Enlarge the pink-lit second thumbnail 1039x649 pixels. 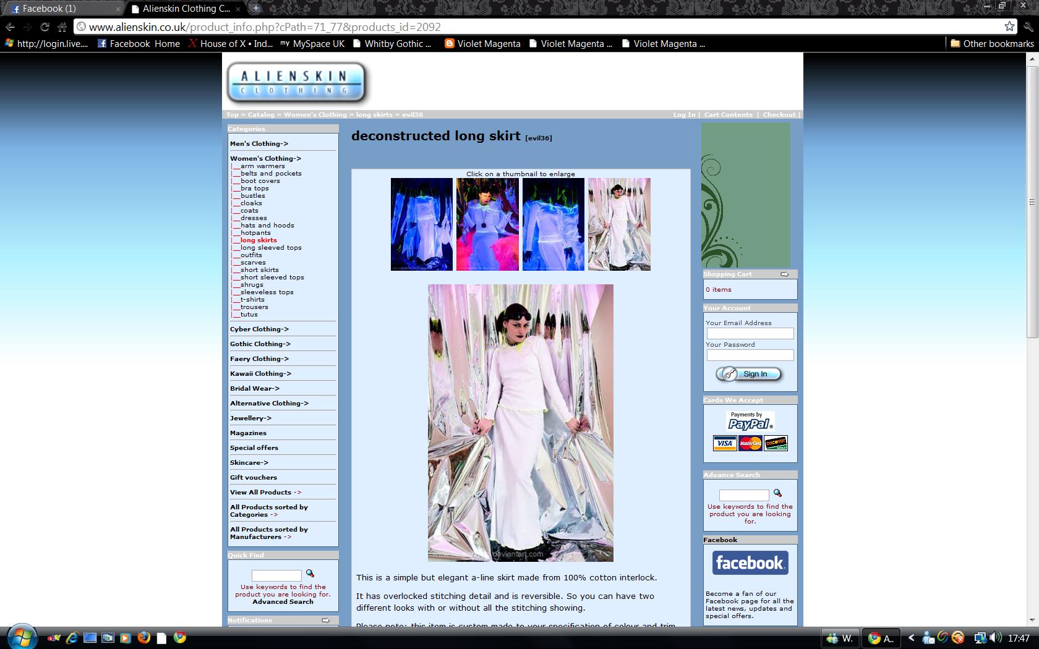[487, 224]
